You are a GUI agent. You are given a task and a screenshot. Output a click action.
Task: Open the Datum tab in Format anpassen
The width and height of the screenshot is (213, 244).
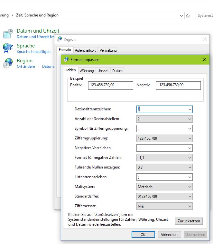[117, 71]
